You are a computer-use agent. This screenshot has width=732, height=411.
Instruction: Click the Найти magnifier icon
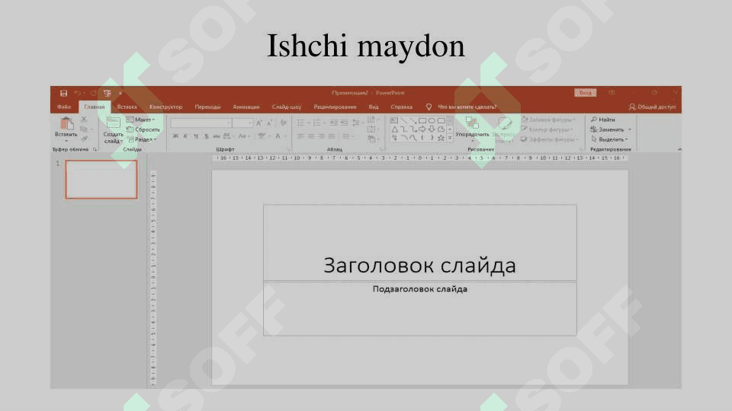pyautogui.click(x=594, y=119)
